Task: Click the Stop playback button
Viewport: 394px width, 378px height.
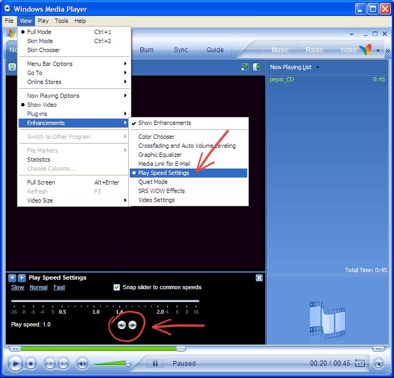Action: point(31,363)
